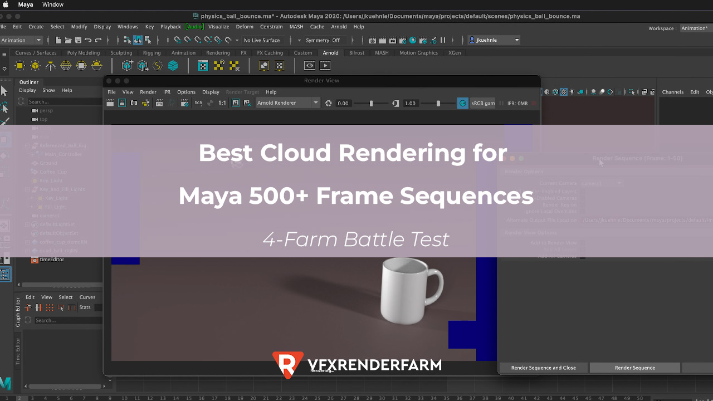Toggle Outliner panel layout button
Image resolution: width=713 pixels, height=401 pixels.
(x=5, y=274)
